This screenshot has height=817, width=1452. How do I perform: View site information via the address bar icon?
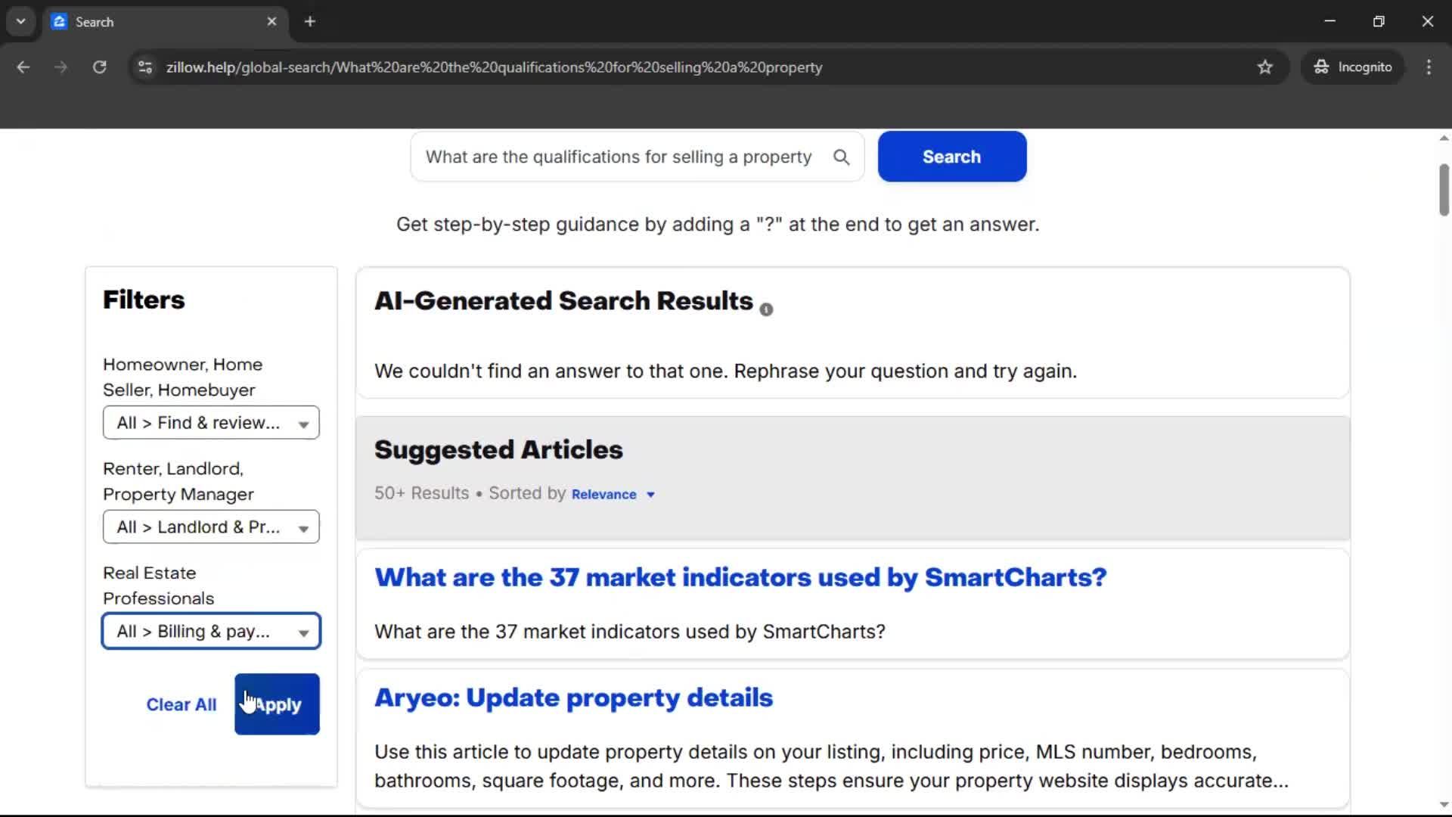[x=144, y=67]
